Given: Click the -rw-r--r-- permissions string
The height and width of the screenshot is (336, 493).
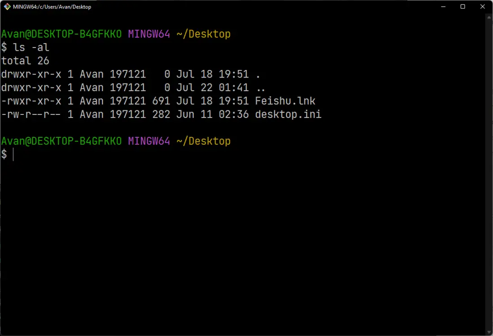Looking at the screenshot, I should point(31,115).
